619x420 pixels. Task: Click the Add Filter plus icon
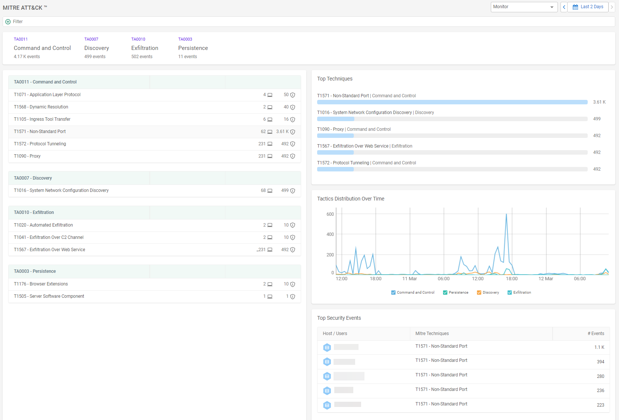tap(8, 22)
